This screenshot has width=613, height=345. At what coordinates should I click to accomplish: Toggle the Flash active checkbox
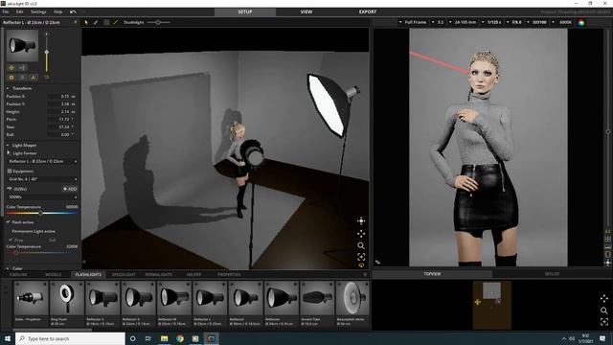[x=9, y=222]
